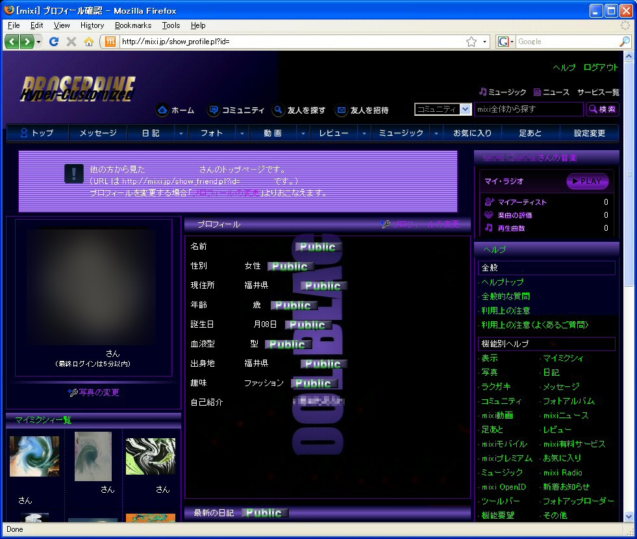Click the music note icon beside ミュージック
This screenshot has height=539, width=637.
482,92
